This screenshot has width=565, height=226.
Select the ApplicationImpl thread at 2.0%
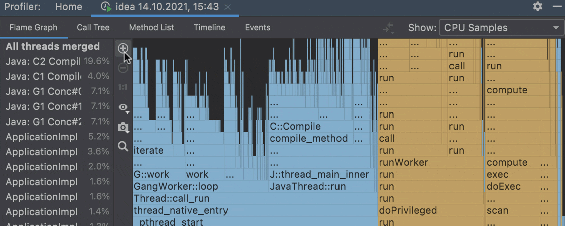57,167
